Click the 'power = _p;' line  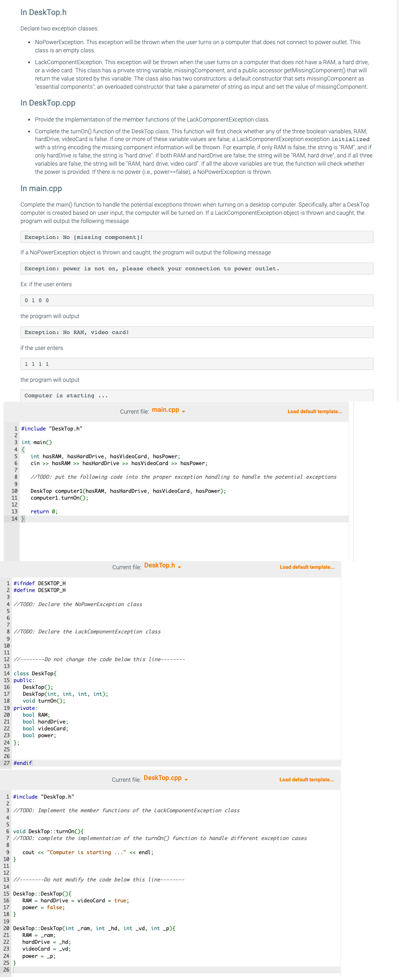[x=39, y=956]
